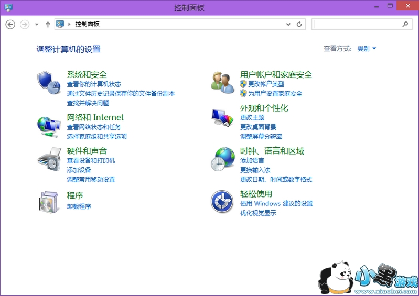Image resolution: width=419 pixels, height=296 pixels.
Task: Open the 卸载程序 link
Action: tap(79, 206)
